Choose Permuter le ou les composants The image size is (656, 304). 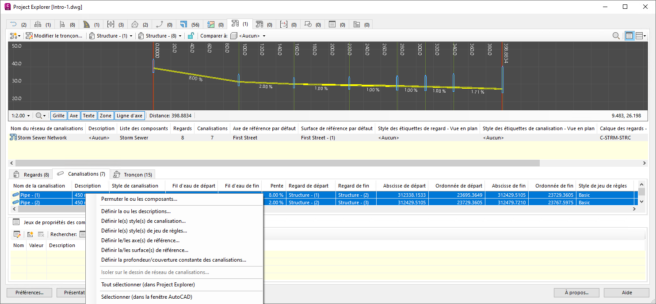[x=139, y=199]
